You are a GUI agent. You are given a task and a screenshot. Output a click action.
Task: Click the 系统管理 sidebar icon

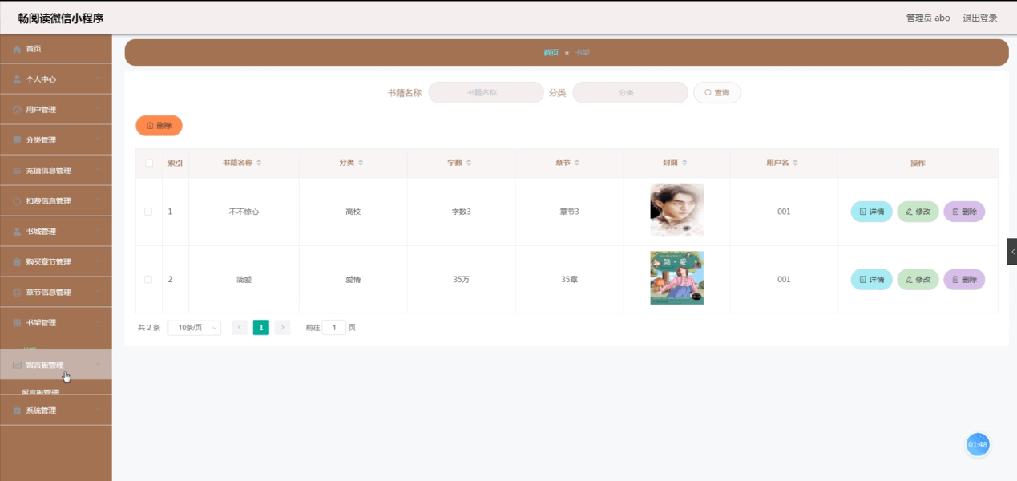tap(17, 411)
